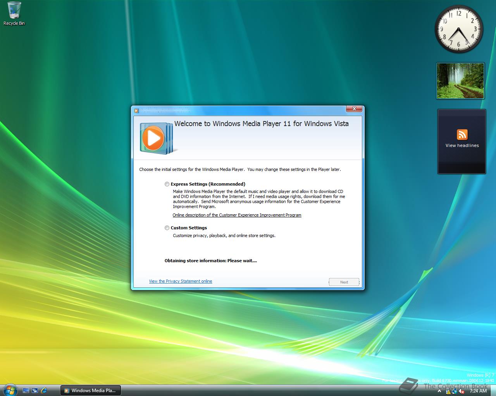Show hidden tray icons arrow
The width and height of the screenshot is (496, 396).
(439, 391)
